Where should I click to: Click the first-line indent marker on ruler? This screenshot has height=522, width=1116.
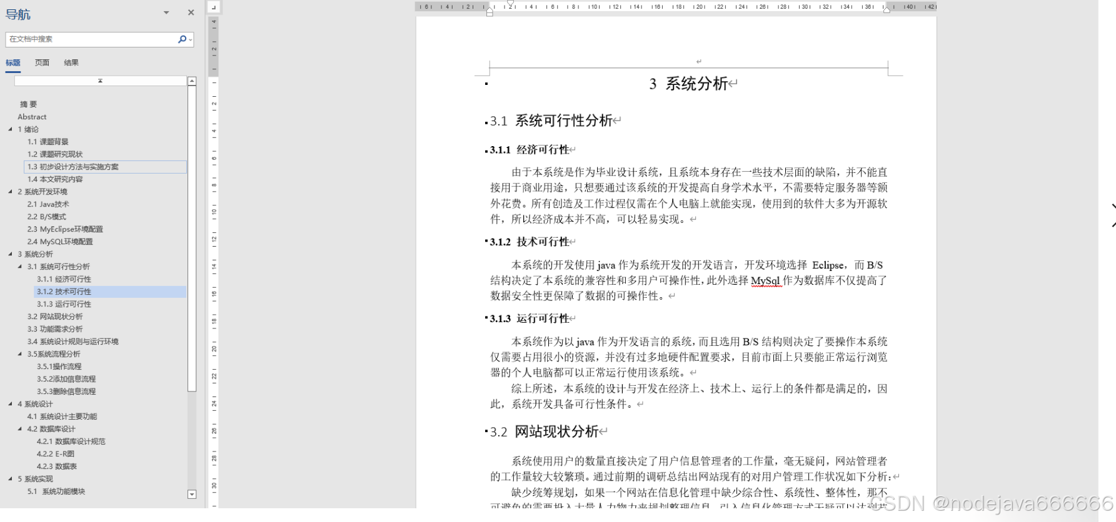click(x=511, y=3)
